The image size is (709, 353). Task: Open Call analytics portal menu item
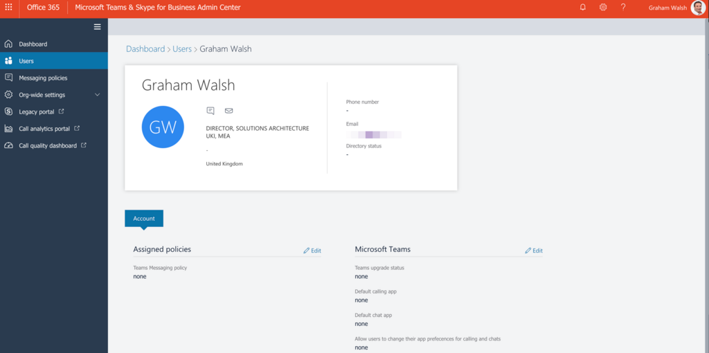pos(54,128)
